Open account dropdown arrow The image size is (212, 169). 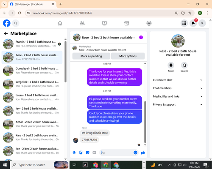[x=202, y=23]
